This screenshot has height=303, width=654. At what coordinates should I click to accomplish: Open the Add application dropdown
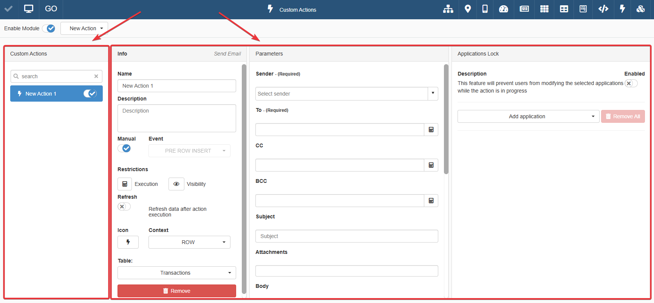[x=528, y=116]
